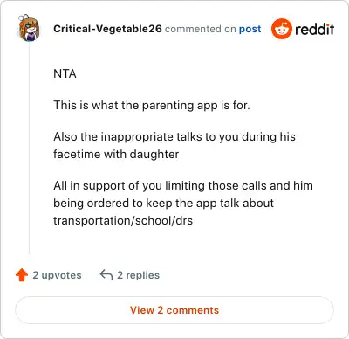349x339 pixels.
Task: Click the "NTA" verdict text
Action: tap(65, 73)
